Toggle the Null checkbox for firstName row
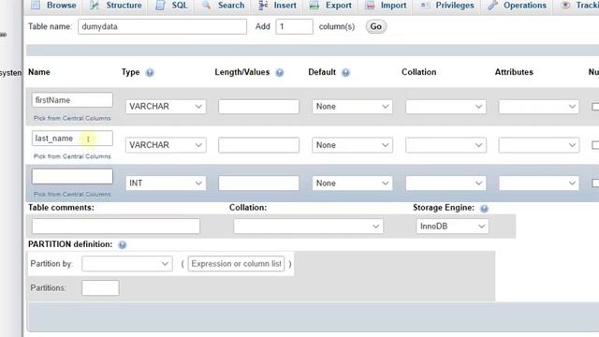This screenshot has height=337, width=599. [595, 107]
